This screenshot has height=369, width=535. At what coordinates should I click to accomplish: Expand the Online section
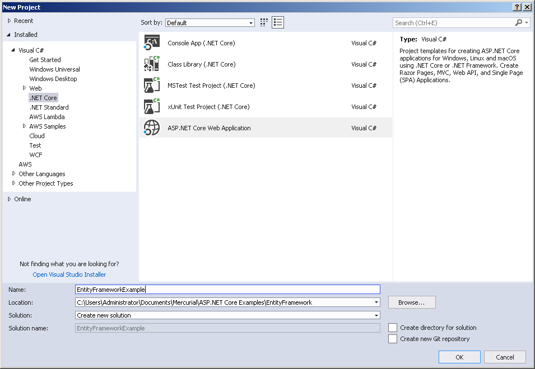point(9,198)
